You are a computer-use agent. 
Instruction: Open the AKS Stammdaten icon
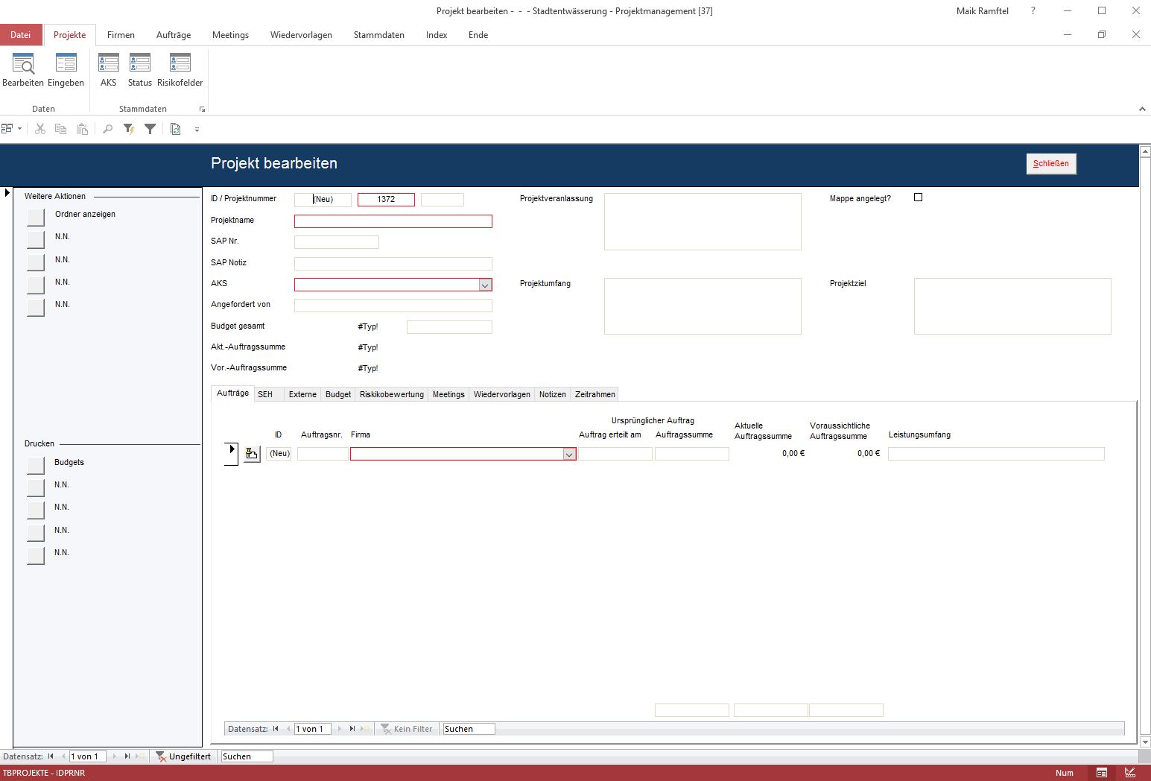109,70
